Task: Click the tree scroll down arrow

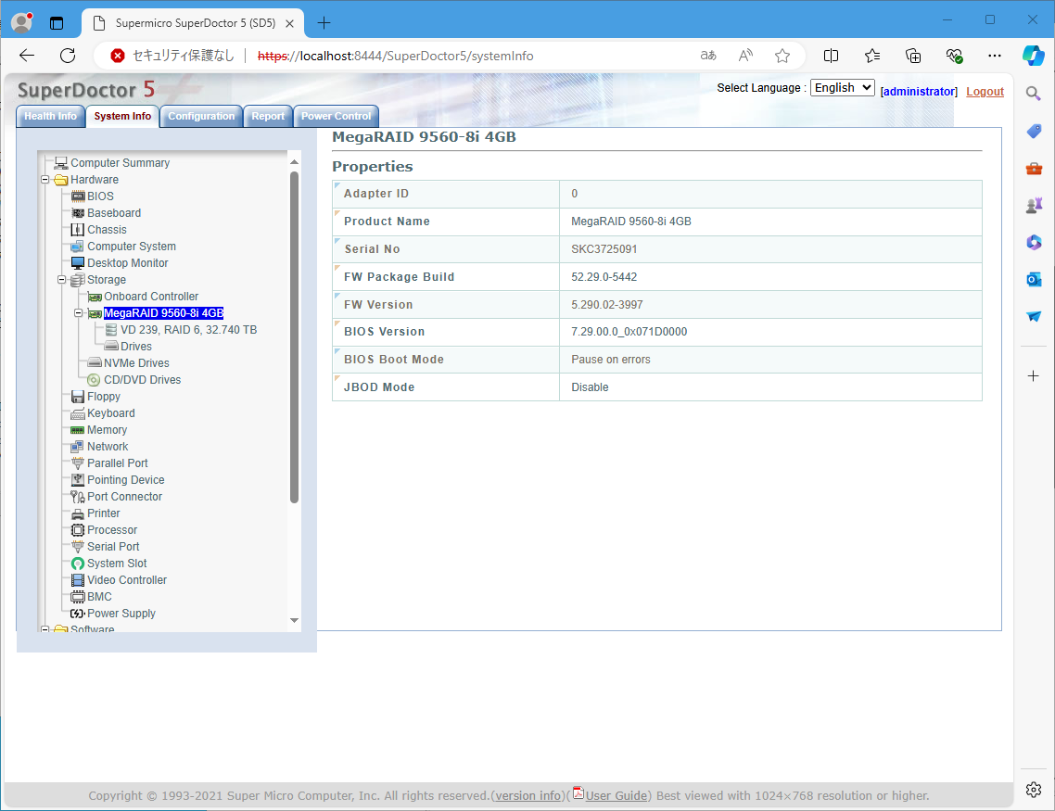Action: click(x=294, y=620)
